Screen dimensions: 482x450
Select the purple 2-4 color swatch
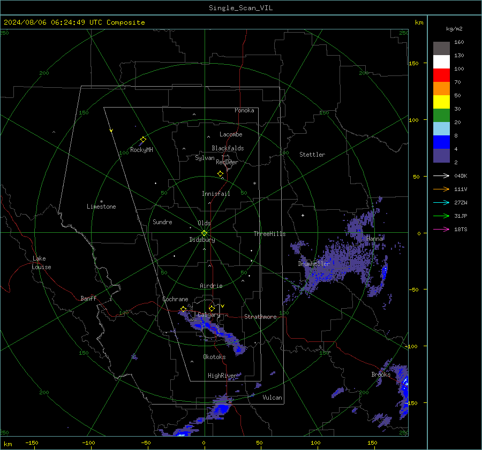[441, 155]
